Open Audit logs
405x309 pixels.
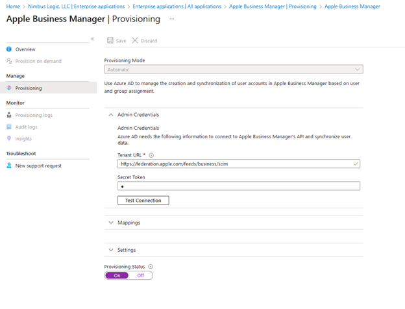(27, 127)
